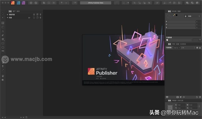The height and width of the screenshot is (119, 202).
Task: Select the Rectangle shape tool
Action: click(3, 39)
